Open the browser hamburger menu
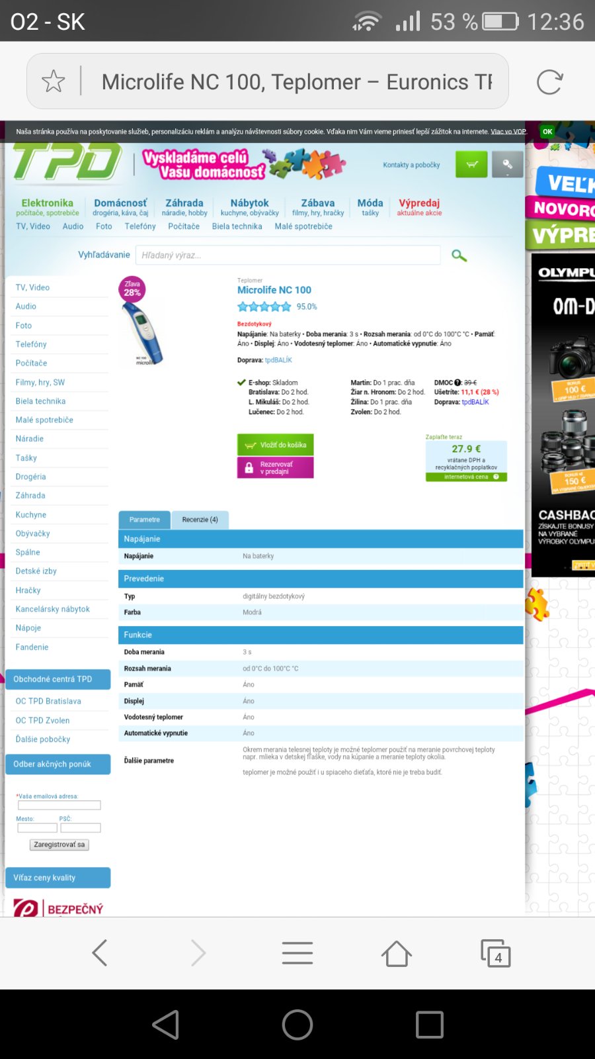This screenshot has width=595, height=1059. pos(297,953)
